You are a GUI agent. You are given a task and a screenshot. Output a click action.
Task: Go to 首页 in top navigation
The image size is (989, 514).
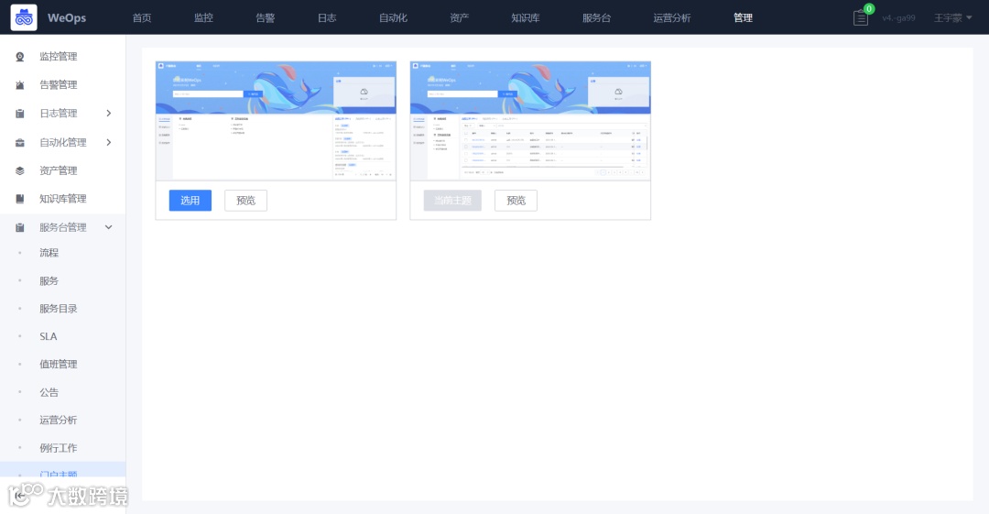pos(142,17)
